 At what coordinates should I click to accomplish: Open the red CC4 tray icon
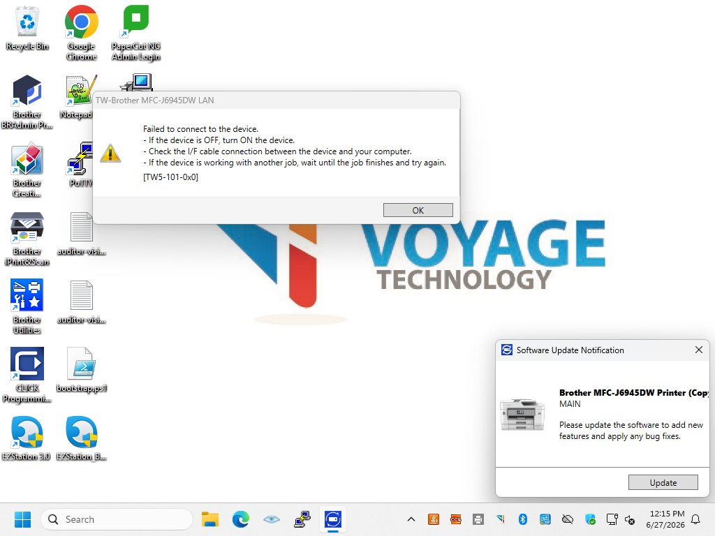455,519
